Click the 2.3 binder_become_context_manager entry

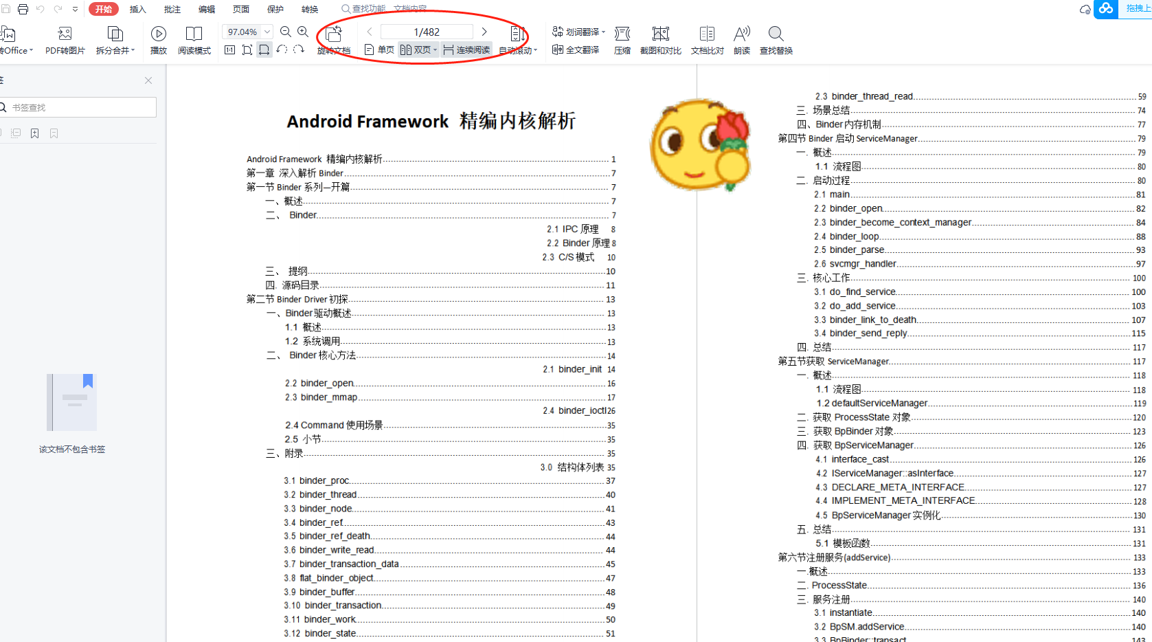click(980, 222)
